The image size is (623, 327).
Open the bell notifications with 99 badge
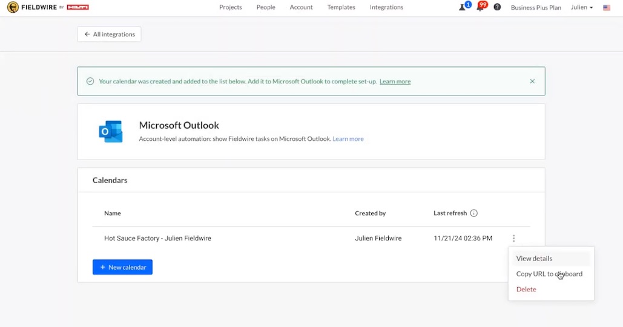(x=481, y=7)
